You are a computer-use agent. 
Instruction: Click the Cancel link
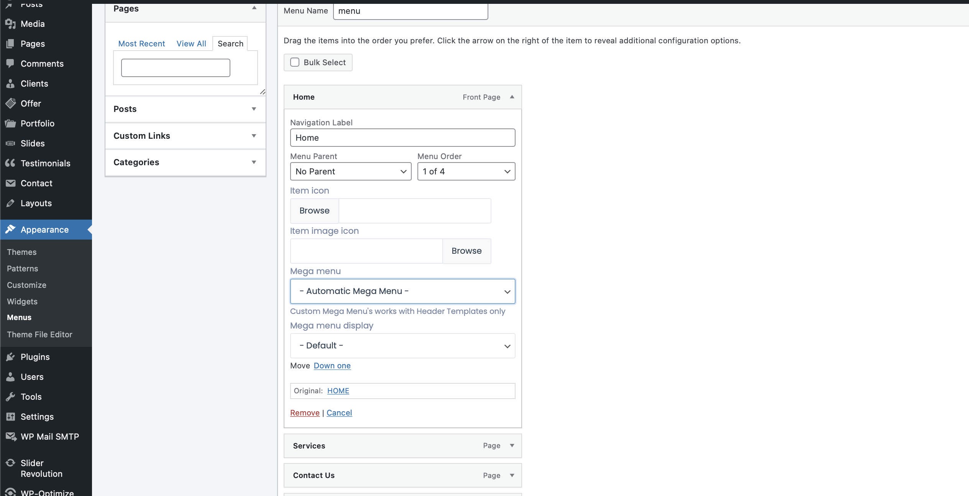coord(339,413)
